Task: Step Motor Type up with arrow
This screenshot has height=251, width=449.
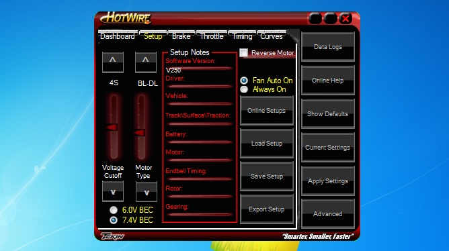Action: coord(146,62)
